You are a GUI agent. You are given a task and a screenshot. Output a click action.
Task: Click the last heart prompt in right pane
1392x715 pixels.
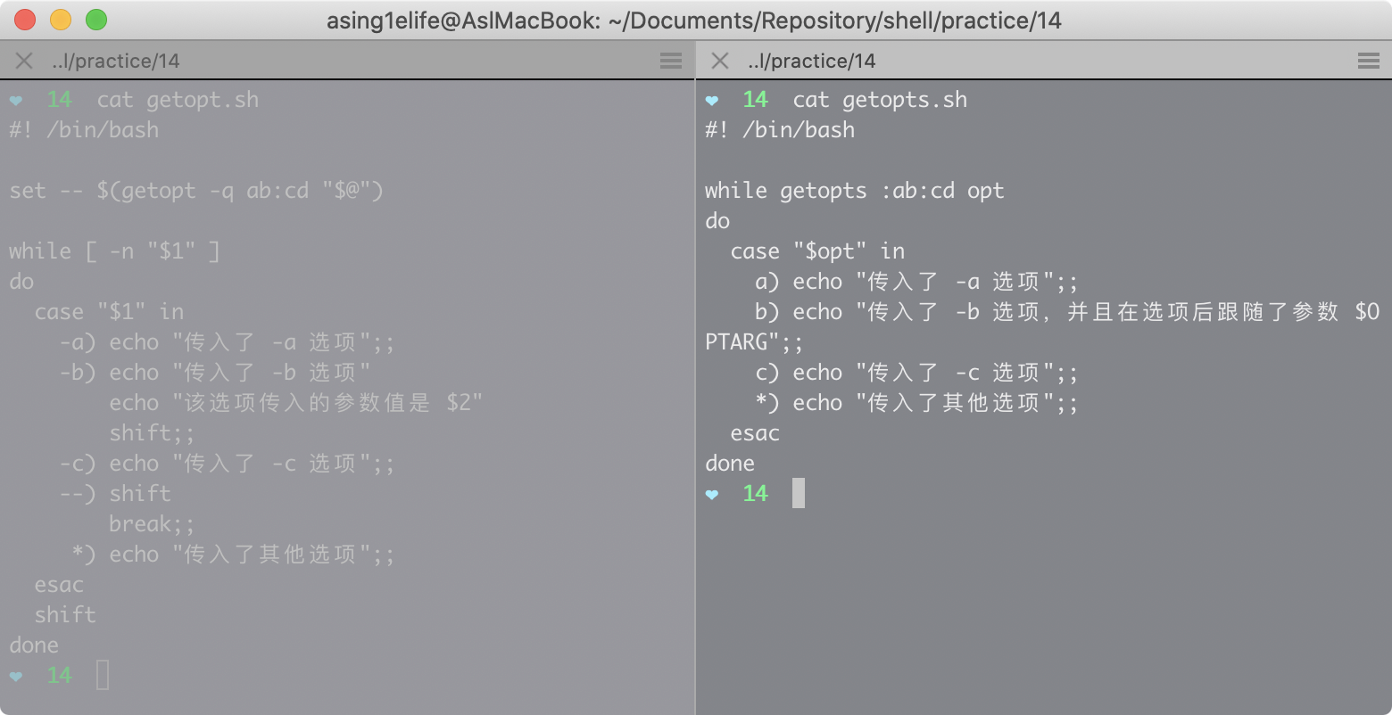click(712, 494)
